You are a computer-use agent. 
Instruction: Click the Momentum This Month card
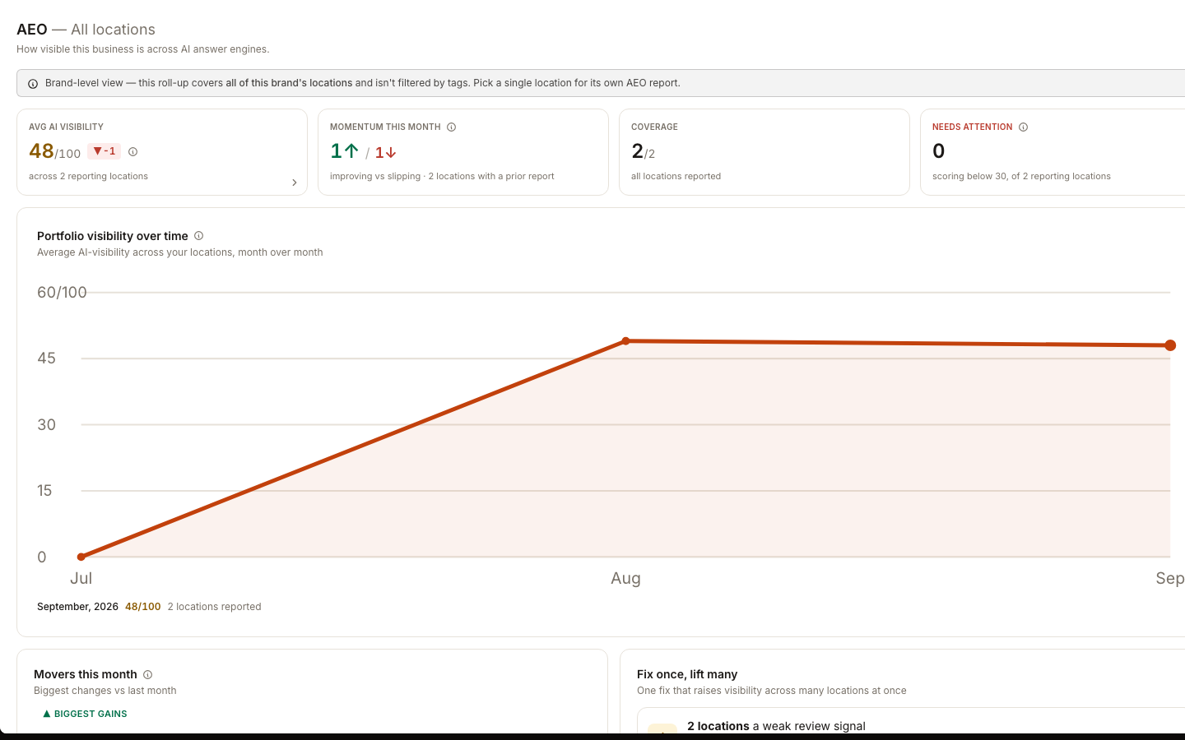[463, 152]
